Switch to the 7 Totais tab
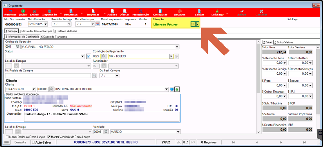Viewport: 323px width, 147px height. tap(267, 42)
